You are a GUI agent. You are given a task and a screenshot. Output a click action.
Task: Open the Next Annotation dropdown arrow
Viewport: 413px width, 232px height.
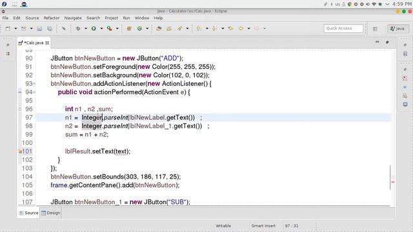pyautogui.click(x=206, y=28)
